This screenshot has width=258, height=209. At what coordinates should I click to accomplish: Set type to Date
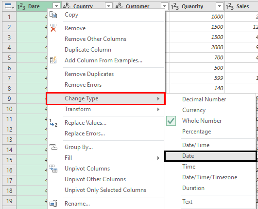click(210, 156)
